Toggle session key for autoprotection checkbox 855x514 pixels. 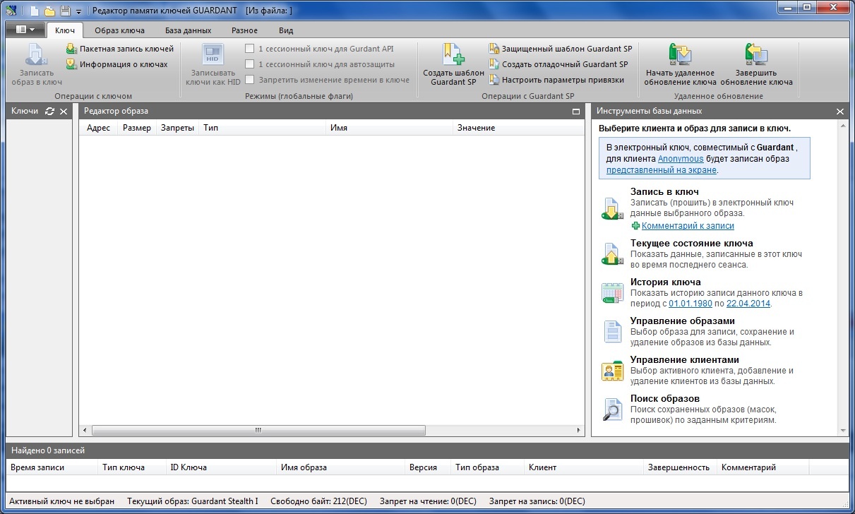pos(249,64)
